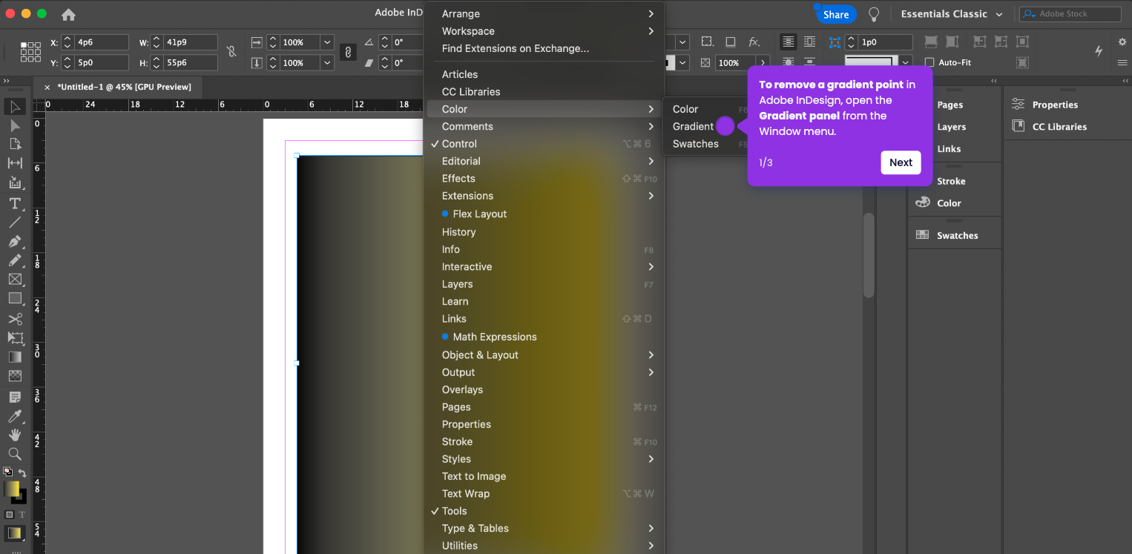Screen dimensions: 1132x554
Task: Select the Zoom tool magnifier
Action: pyautogui.click(x=15, y=454)
